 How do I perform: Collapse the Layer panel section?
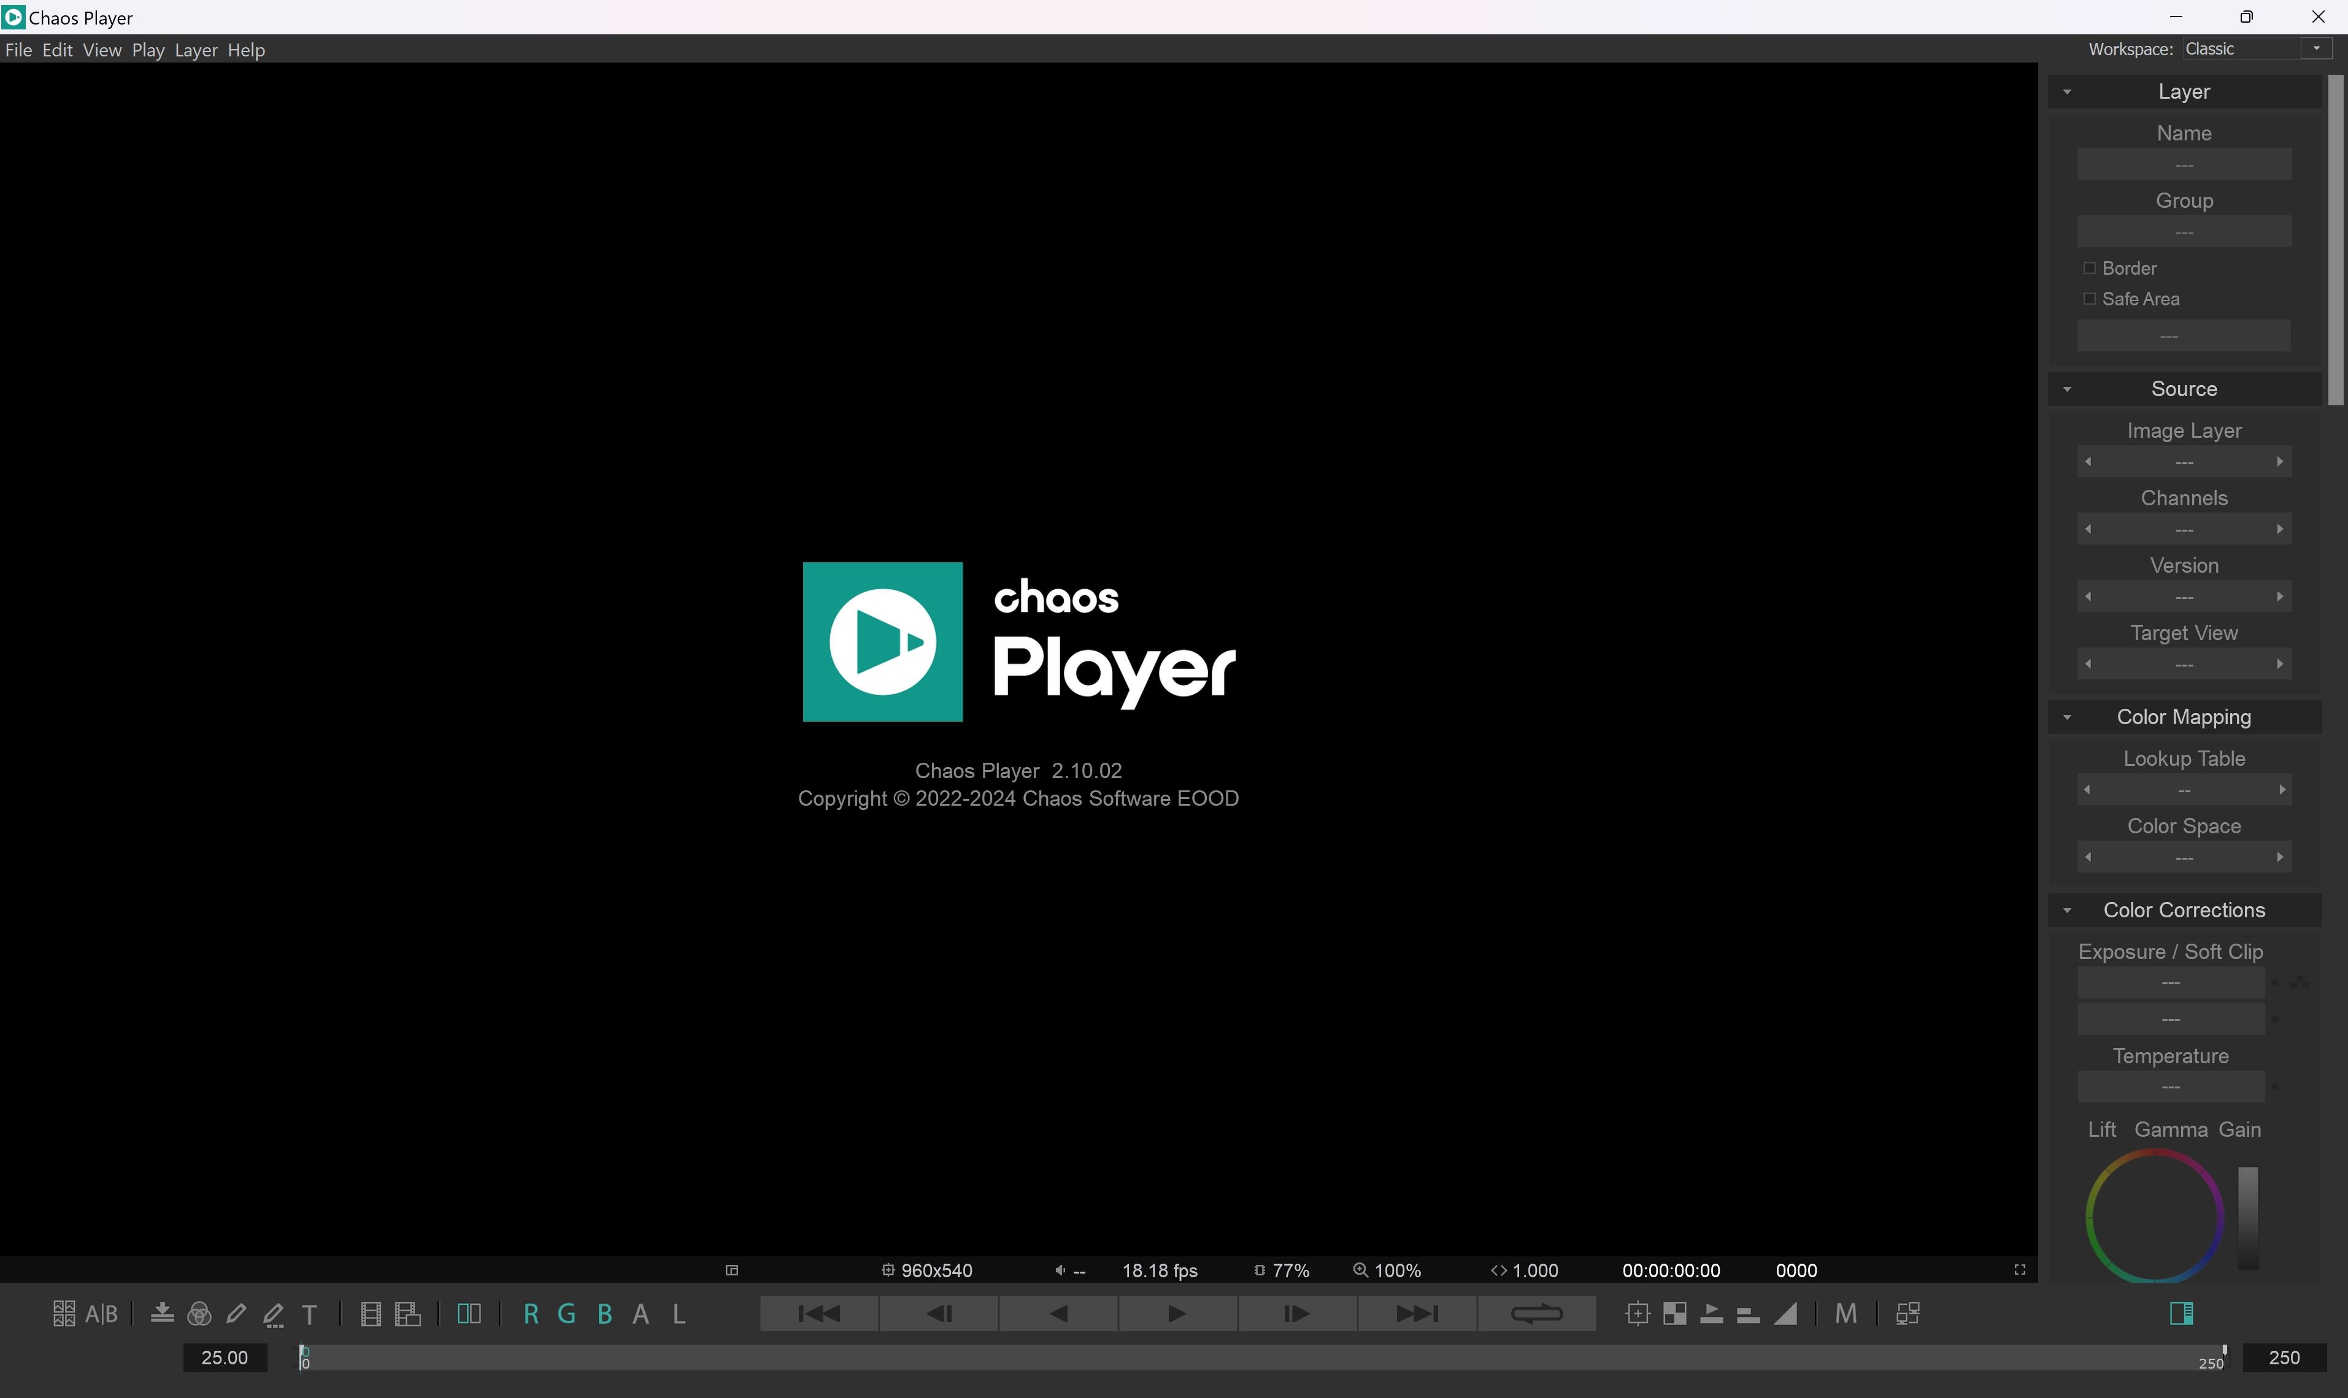pyautogui.click(x=2067, y=91)
